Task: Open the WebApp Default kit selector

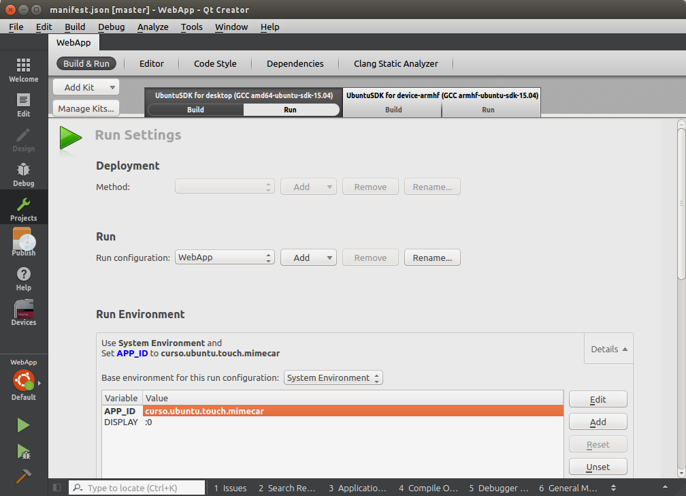Action: [24, 379]
